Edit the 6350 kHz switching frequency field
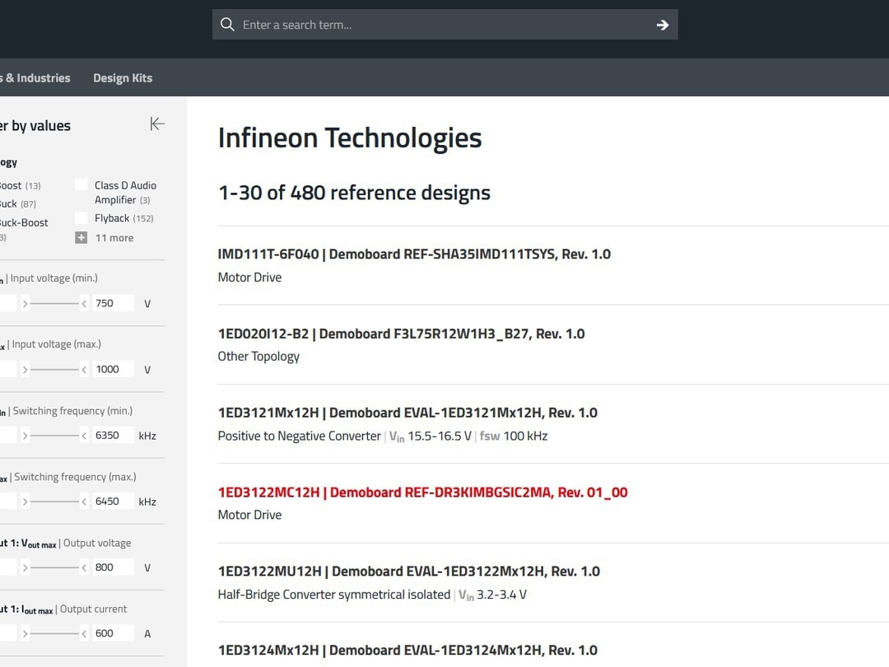Viewport: 889px width, 667px height. pos(112,435)
